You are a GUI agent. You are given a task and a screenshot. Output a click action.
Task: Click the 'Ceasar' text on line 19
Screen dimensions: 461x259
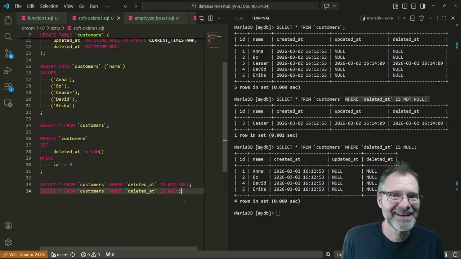(x=64, y=92)
